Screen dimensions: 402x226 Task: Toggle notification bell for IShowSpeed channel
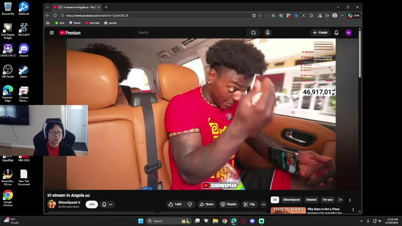tap(104, 204)
